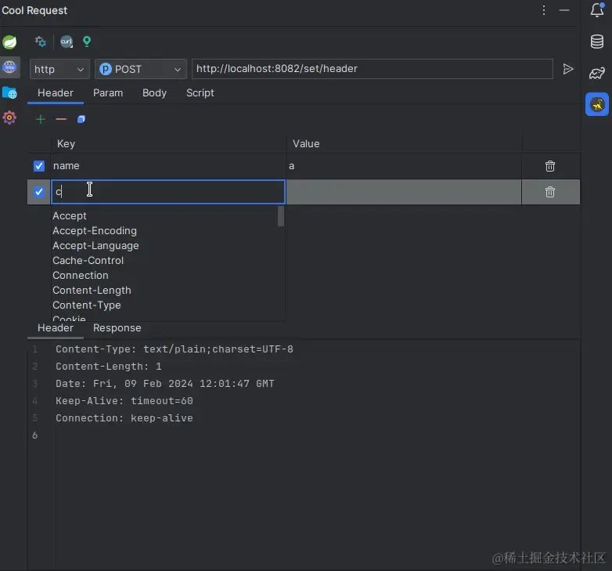Delete the name header using trash icon

(550, 166)
